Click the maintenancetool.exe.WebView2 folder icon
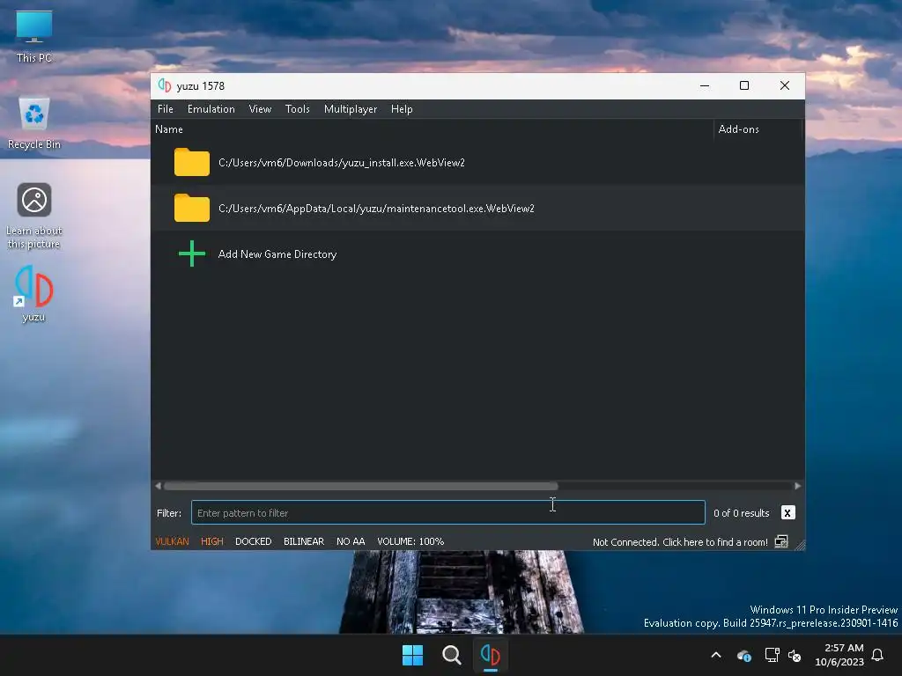Image resolution: width=902 pixels, height=676 pixels. coord(191,208)
